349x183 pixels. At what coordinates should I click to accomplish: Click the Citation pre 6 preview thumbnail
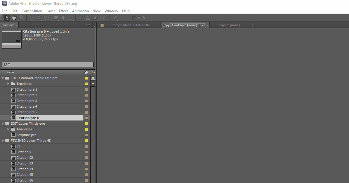11,39
